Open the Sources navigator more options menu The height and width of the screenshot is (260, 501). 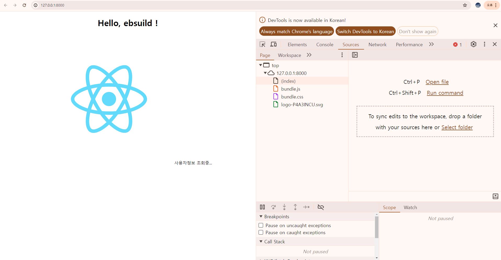point(342,55)
